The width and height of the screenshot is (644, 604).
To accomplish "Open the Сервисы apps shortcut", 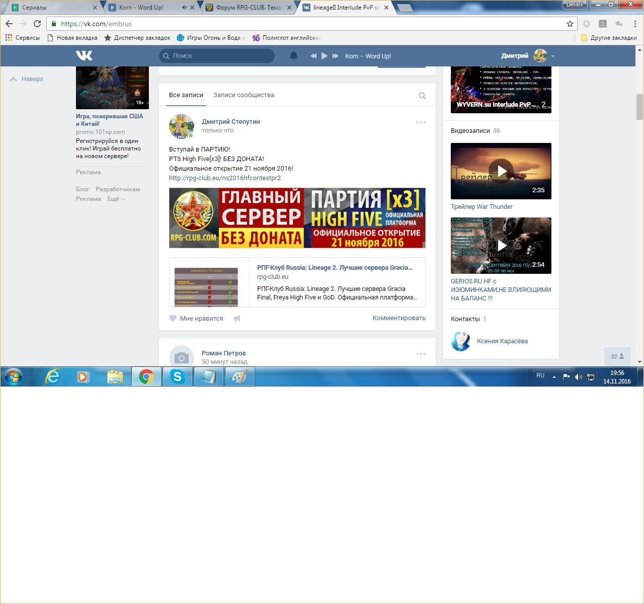I will 22,38.
